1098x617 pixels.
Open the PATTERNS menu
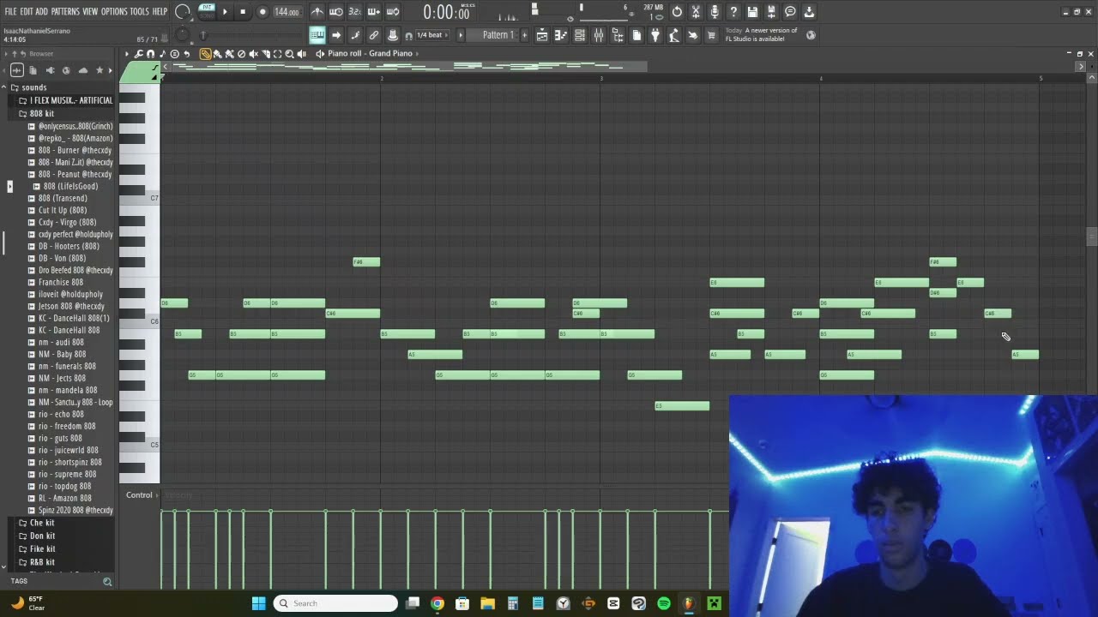point(65,12)
